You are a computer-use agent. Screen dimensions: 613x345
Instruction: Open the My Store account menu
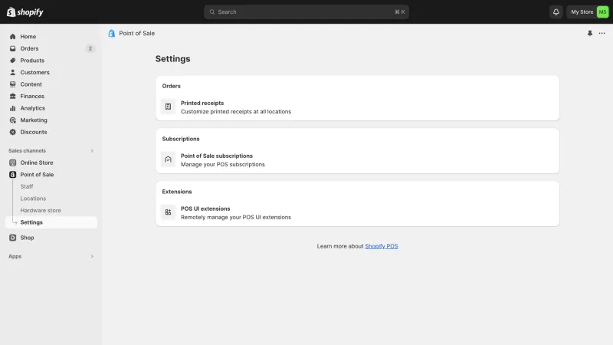tap(588, 11)
